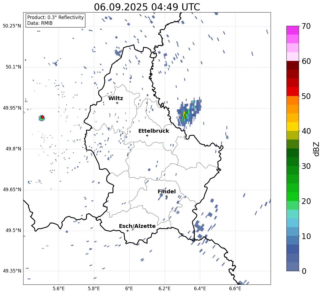The width and height of the screenshot is (323, 294).
Task: Click the Wiltz cross marker
Action: pos(117,103)
